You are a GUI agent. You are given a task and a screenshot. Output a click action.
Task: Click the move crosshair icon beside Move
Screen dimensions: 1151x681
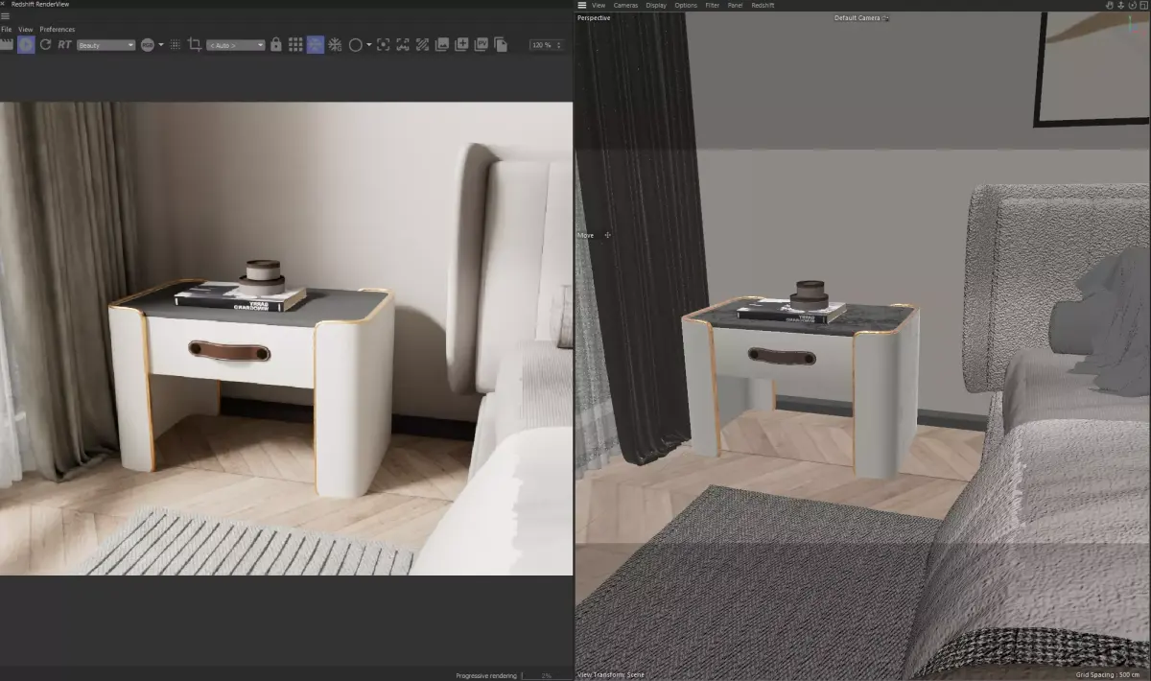pos(608,235)
